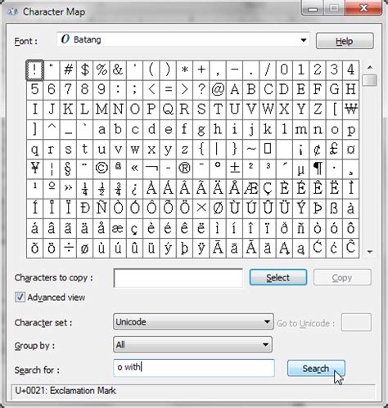Uncheck the Advanced view checkbox
This screenshot has height=408, width=388.
click(x=20, y=297)
